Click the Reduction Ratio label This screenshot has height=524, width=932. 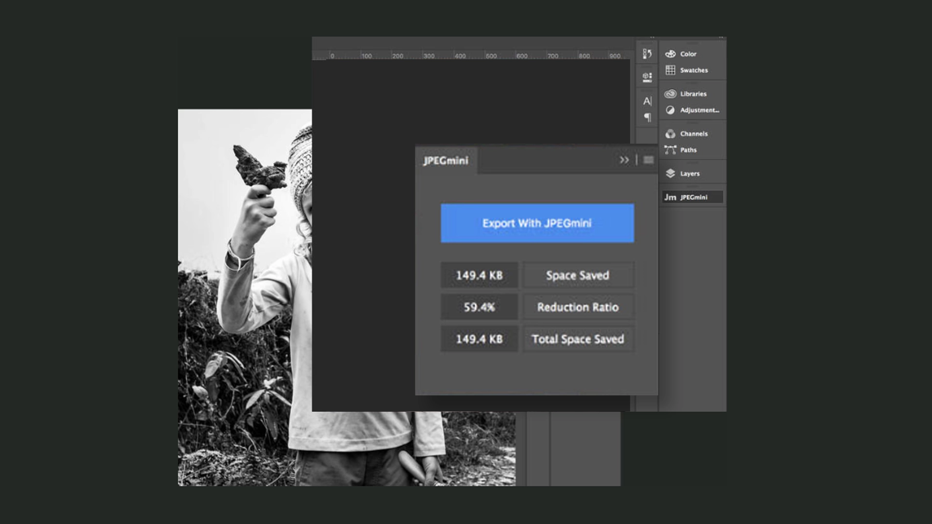(x=578, y=307)
